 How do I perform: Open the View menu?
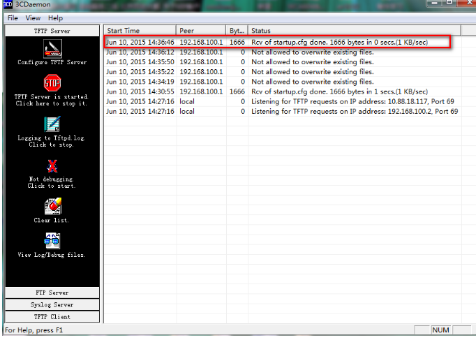(x=33, y=18)
